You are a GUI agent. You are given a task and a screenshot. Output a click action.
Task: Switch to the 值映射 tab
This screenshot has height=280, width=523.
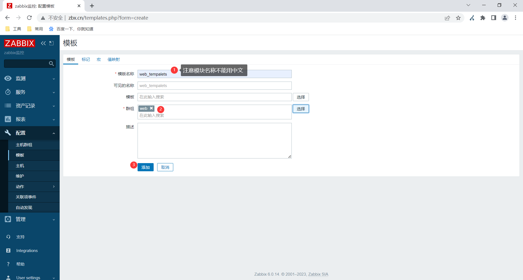(114, 60)
